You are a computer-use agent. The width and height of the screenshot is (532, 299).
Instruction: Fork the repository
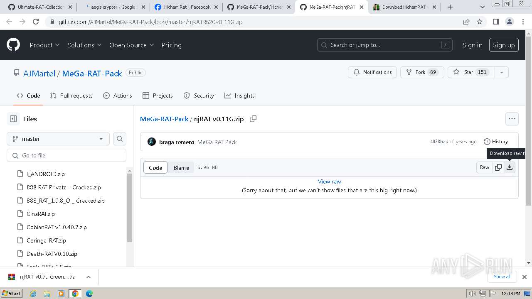click(422, 72)
